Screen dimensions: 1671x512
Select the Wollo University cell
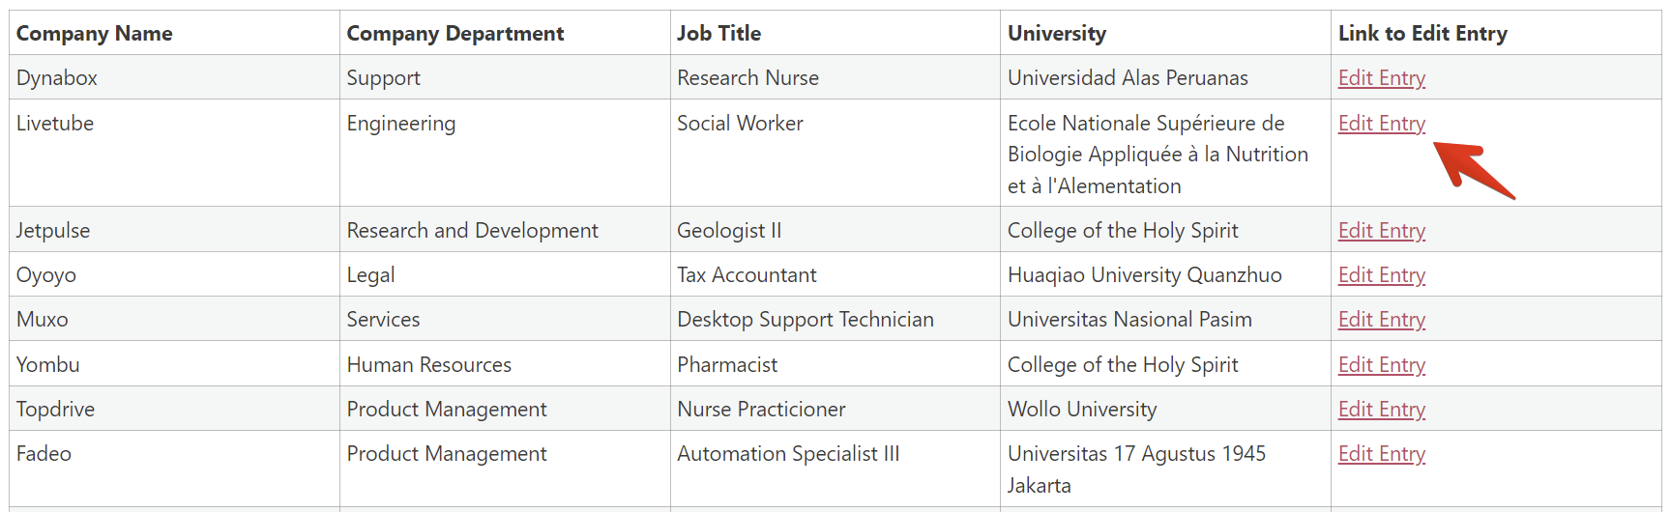point(1081,410)
